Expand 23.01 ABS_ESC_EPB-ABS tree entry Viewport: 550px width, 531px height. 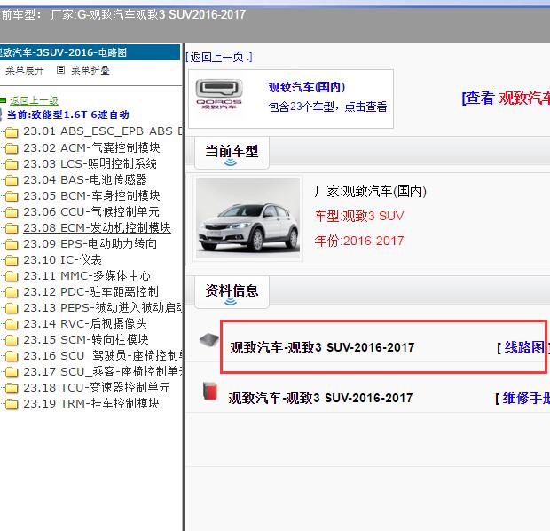pos(102,131)
